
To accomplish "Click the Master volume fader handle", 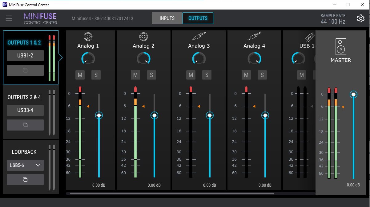I will 353,95.
